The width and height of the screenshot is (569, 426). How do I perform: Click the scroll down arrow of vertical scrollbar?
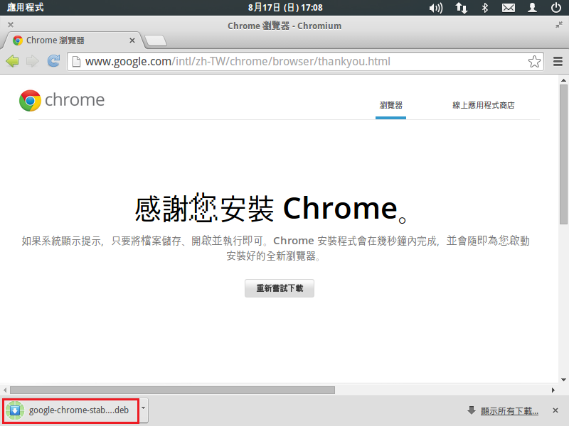point(563,380)
